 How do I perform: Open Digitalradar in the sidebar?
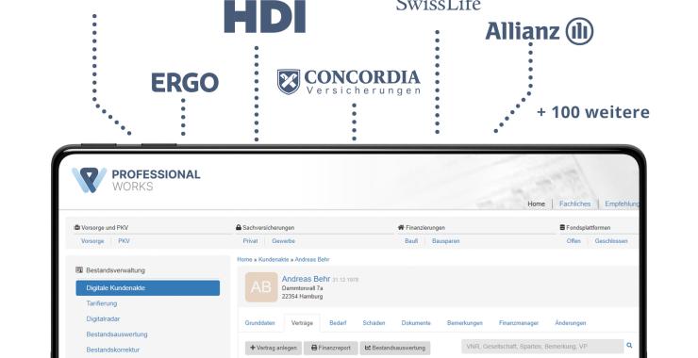[x=103, y=318]
